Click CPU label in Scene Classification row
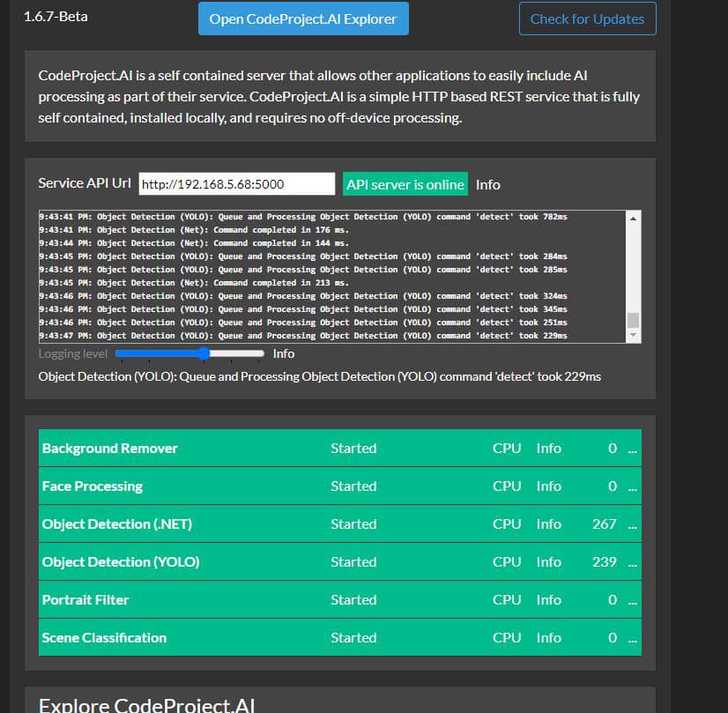 tap(507, 638)
